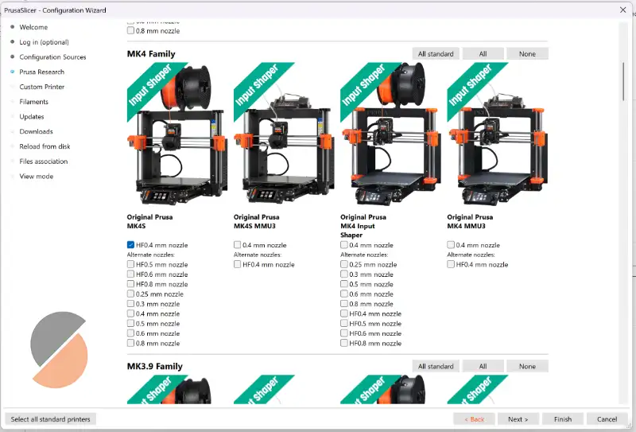Open Reload from disk page
The height and width of the screenshot is (432, 636).
(x=45, y=146)
